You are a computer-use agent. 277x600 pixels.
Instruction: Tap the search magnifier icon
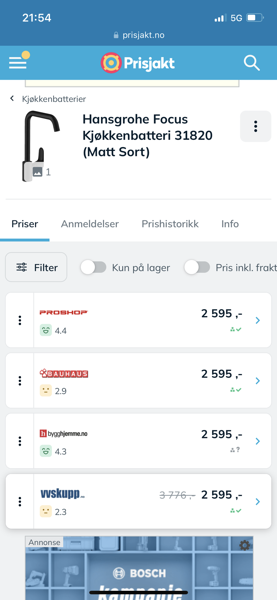252,63
